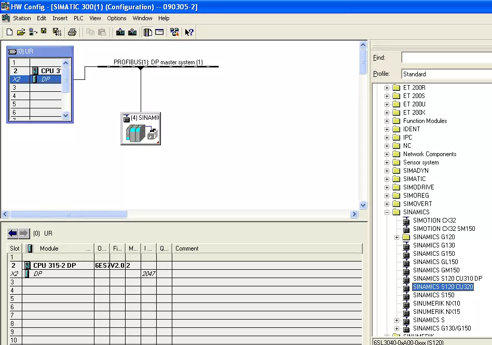Click the UR rack scroll-up arrow

(x=65, y=63)
